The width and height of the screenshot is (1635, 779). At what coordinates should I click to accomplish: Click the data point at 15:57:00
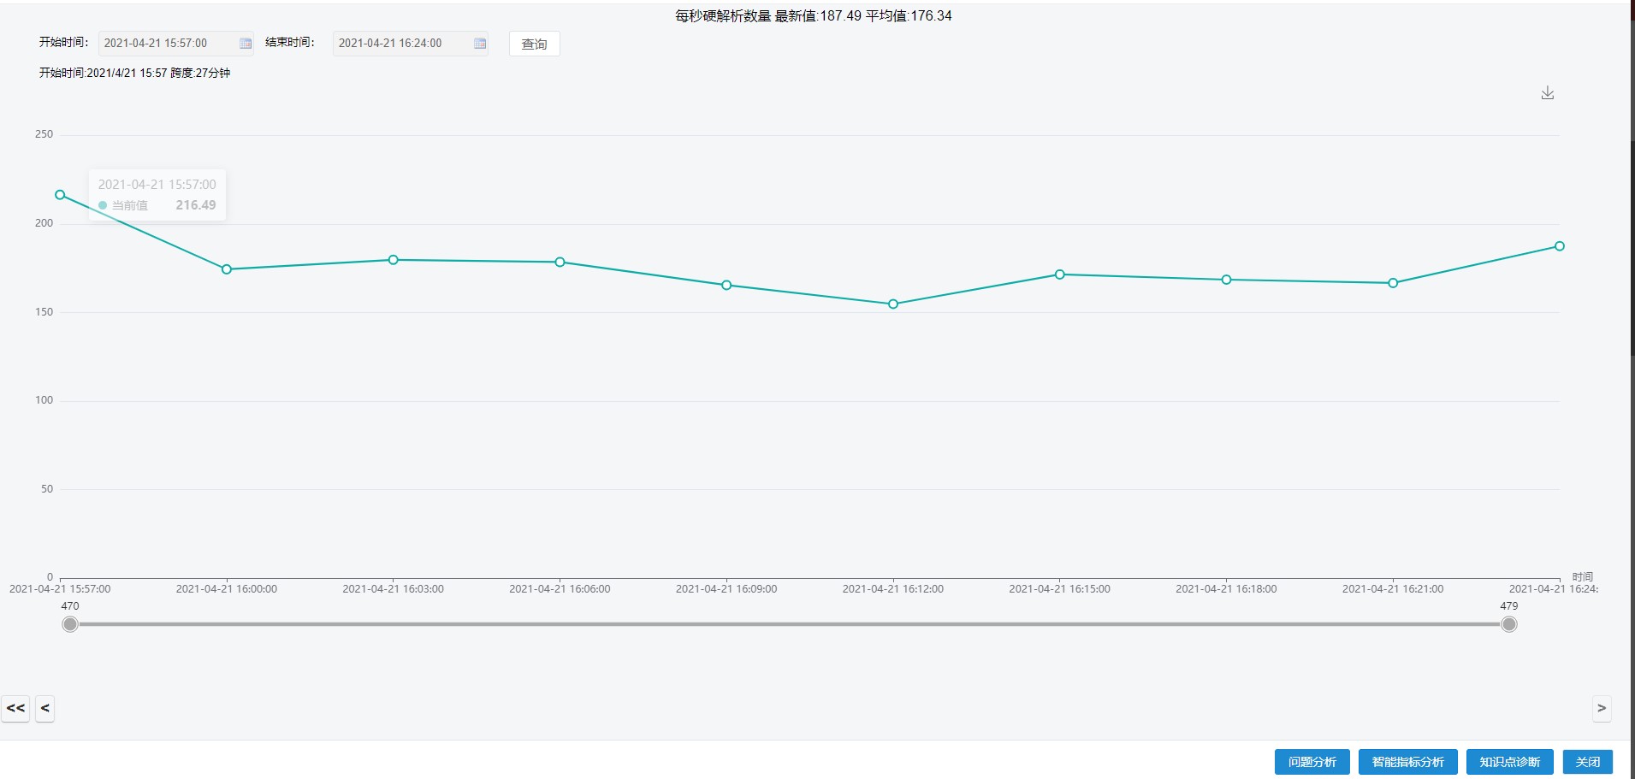pyautogui.click(x=60, y=195)
